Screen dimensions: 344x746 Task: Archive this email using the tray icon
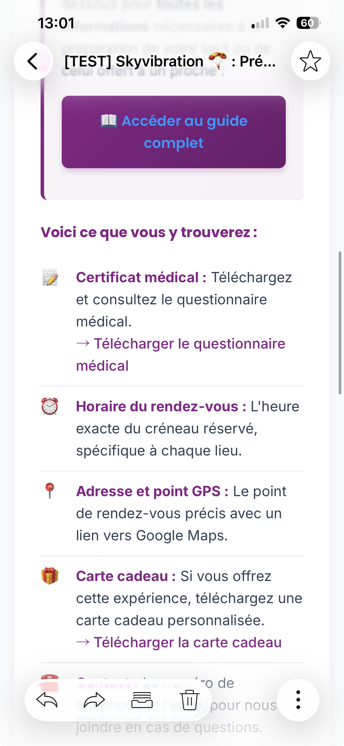[x=142, y=700]
